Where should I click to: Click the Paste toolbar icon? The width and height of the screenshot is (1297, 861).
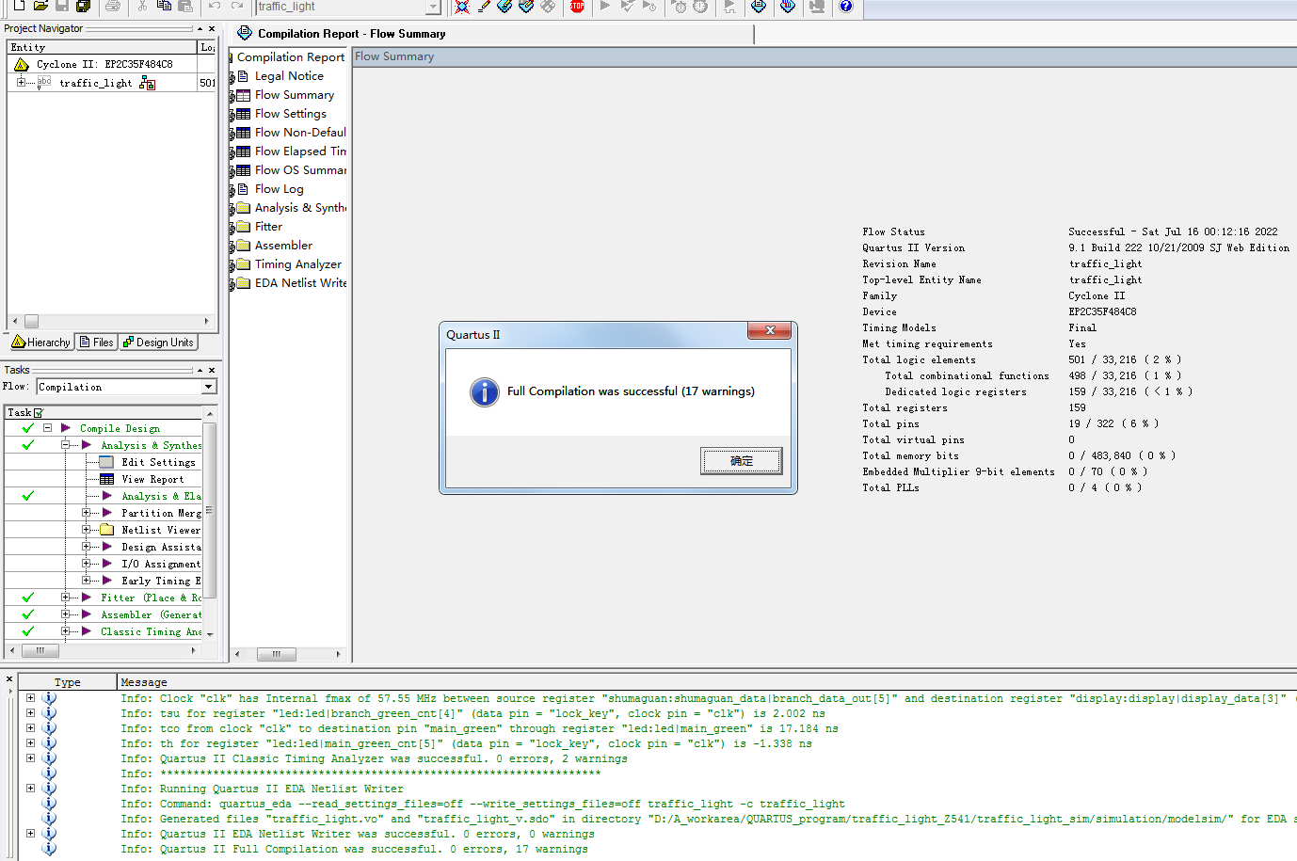click(185, 6)
